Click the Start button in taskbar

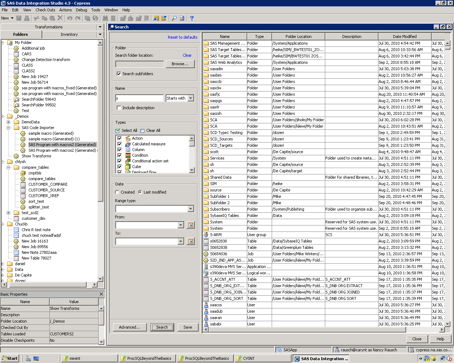click(10, 358)
